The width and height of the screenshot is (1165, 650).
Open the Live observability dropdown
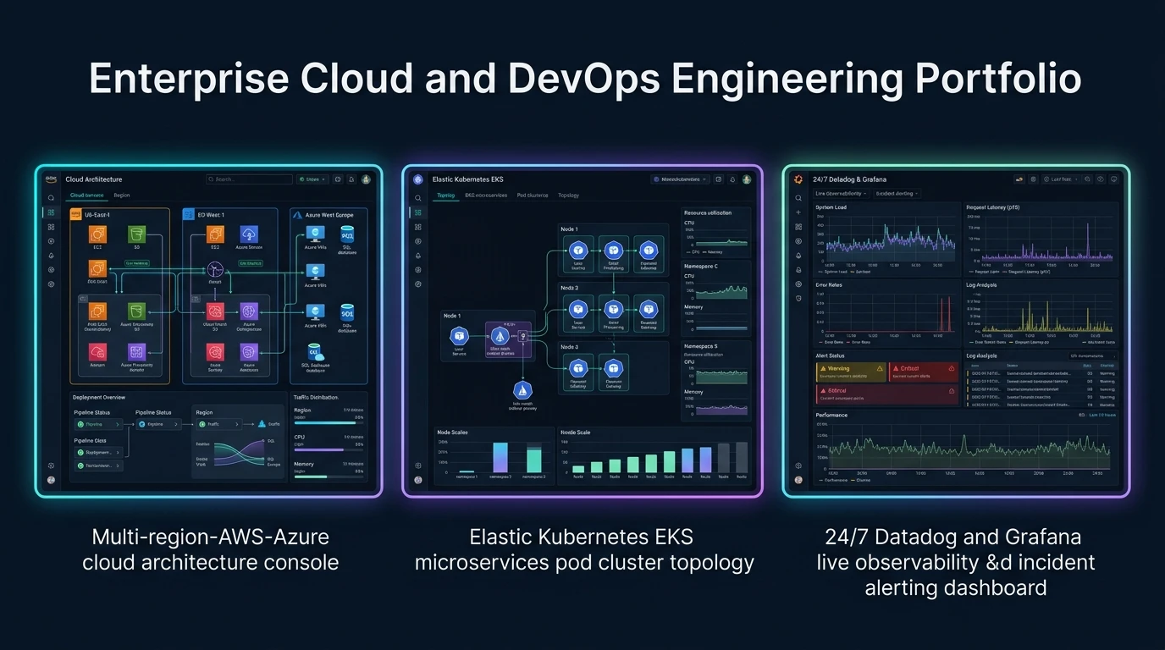coord(842,194)
